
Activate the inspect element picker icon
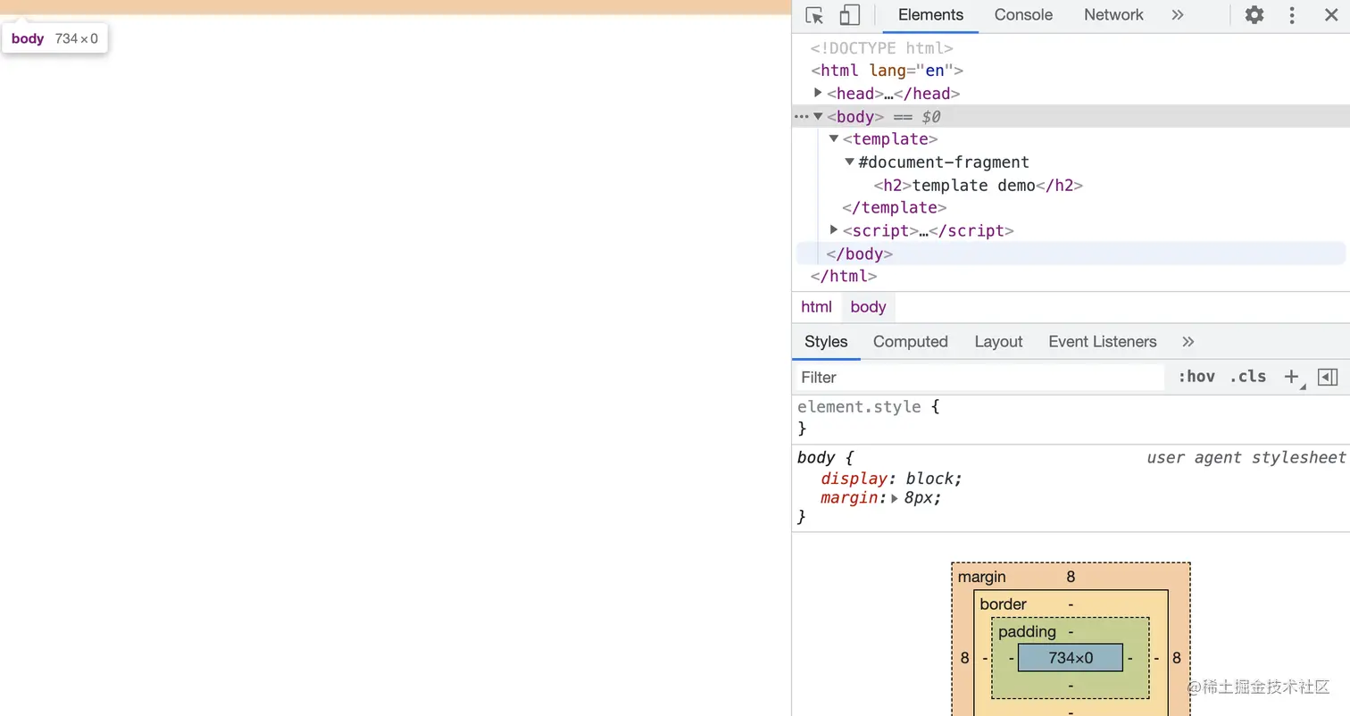813,15
